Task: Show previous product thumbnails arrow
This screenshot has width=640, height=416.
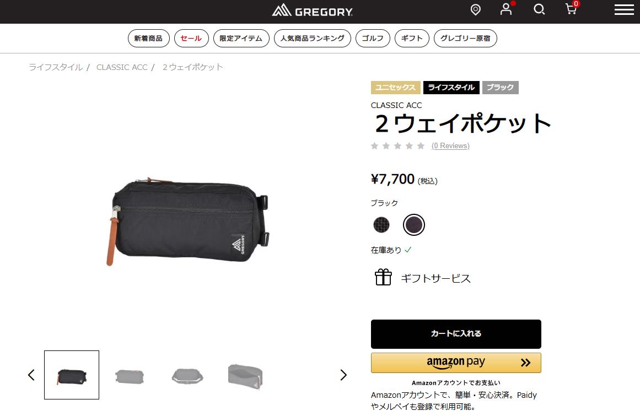Action: tap(31, 375)
